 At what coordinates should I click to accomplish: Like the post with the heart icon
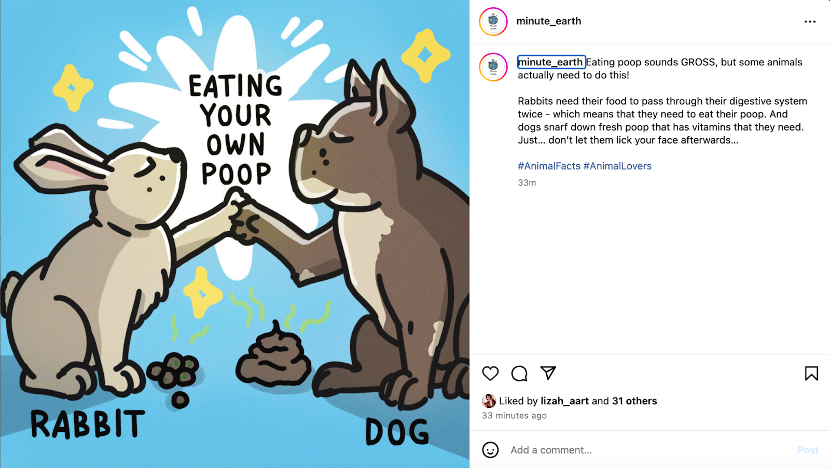pyautogui.click(x=490, y=373)
